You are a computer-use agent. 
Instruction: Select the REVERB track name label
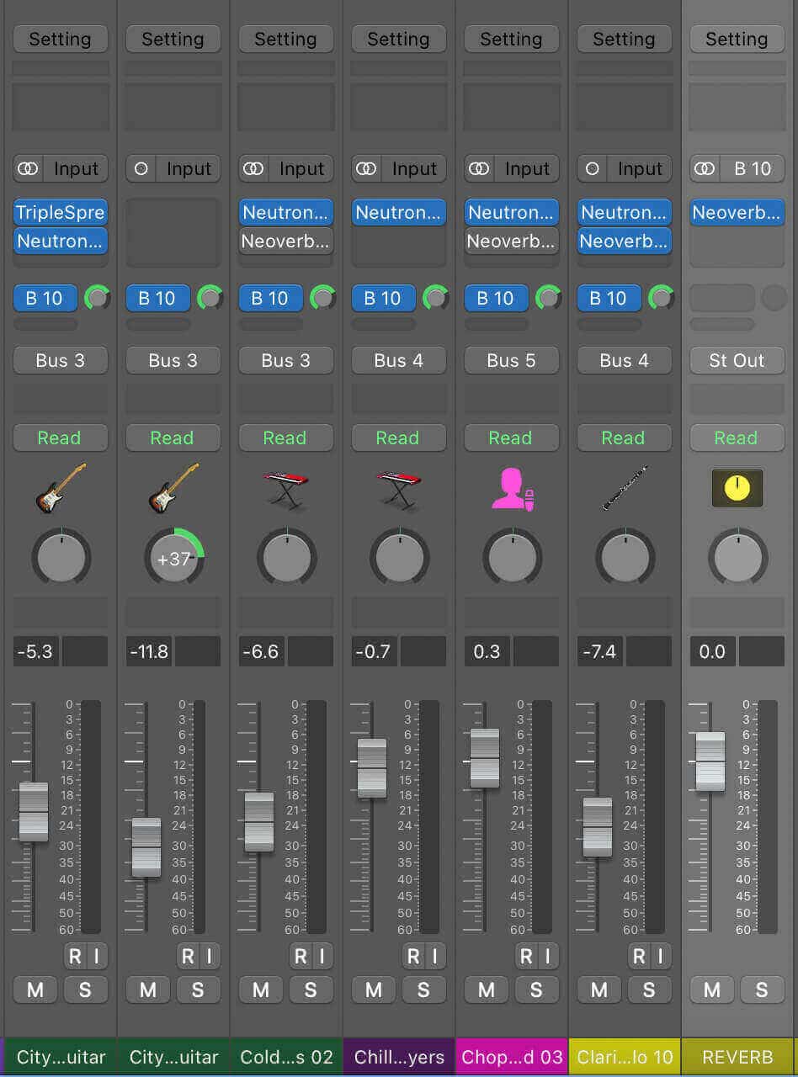pyautogui.click(x=737, y=1057)
